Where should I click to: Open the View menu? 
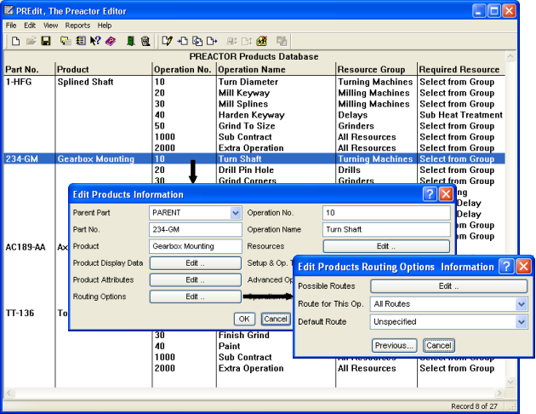pos(50,26)
